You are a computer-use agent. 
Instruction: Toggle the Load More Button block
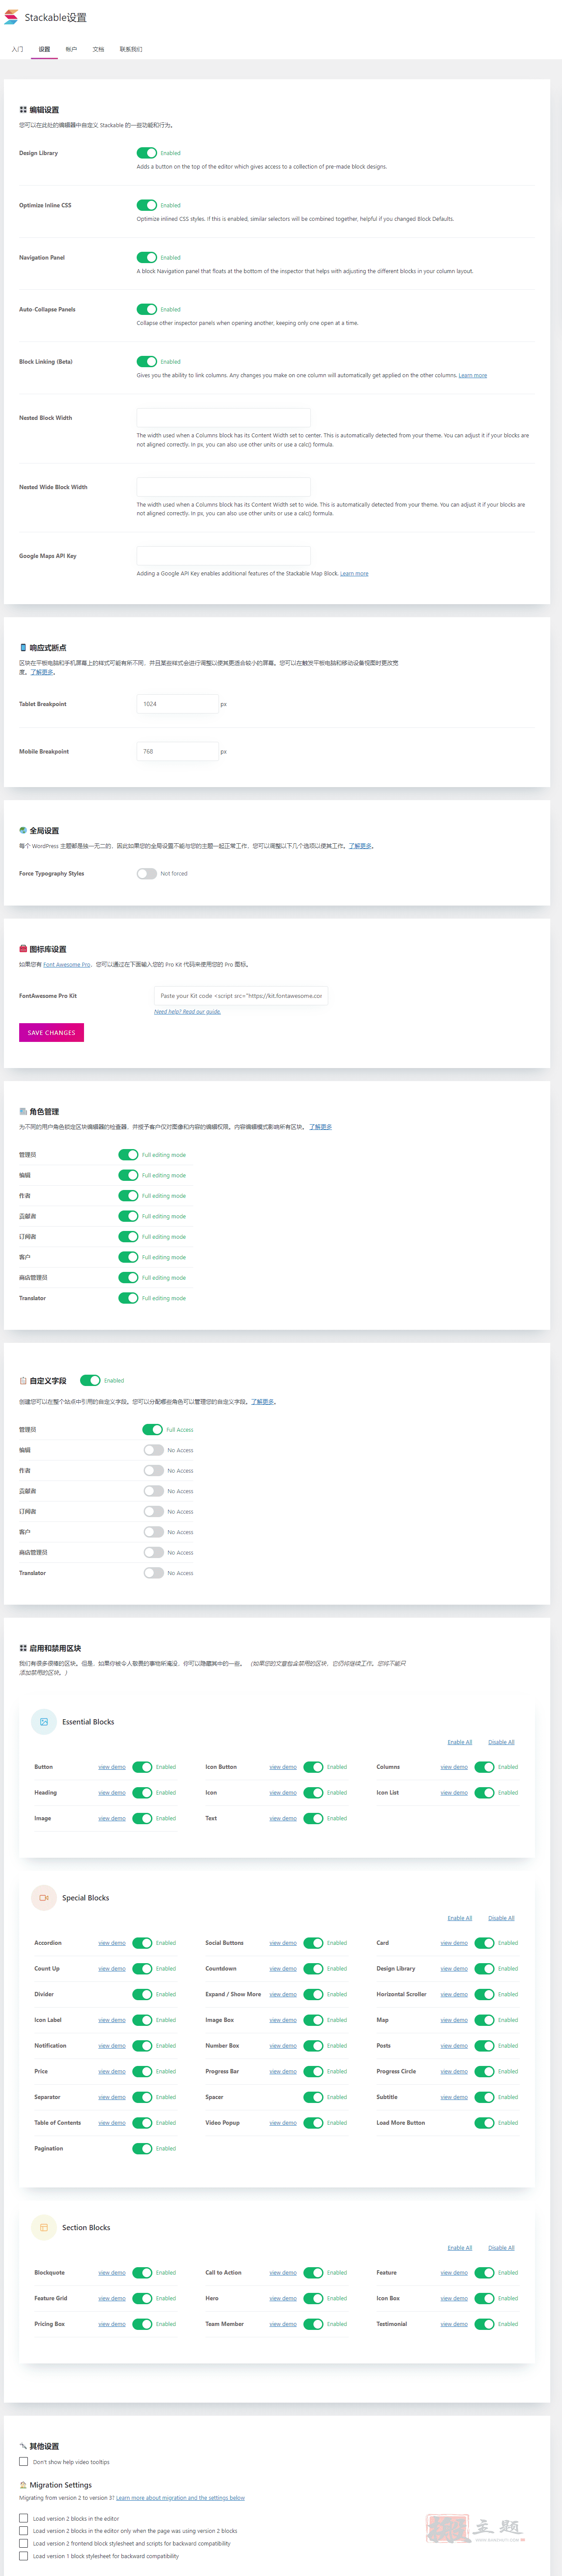[x=484, y=2123]
